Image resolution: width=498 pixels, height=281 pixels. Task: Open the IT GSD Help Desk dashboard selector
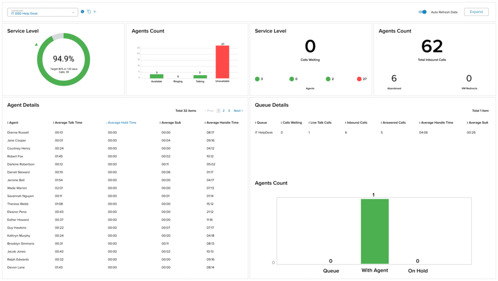42,12
